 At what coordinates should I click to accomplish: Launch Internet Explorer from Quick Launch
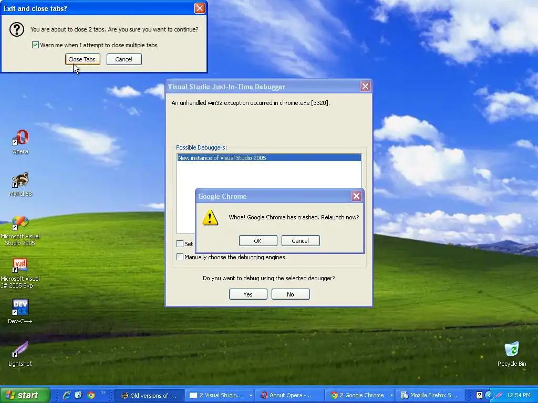67,395
